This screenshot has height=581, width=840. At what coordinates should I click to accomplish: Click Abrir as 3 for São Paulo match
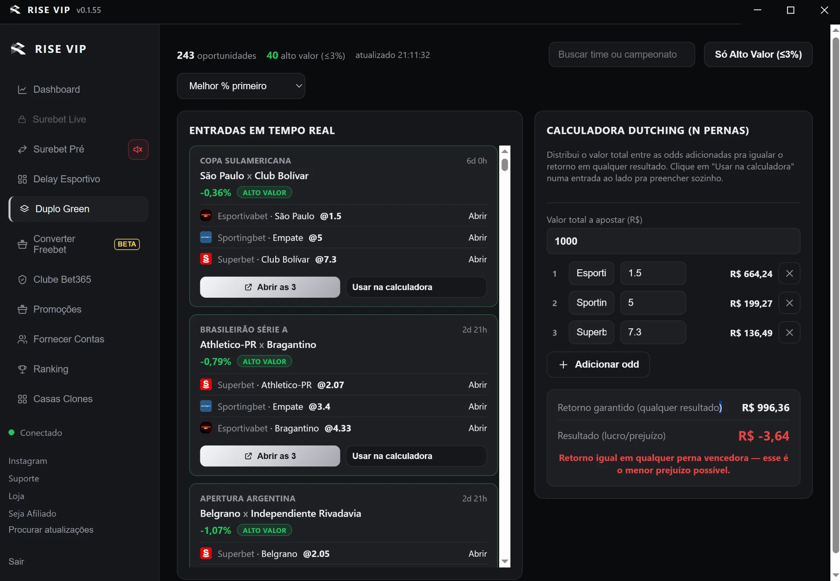(270, 287)
